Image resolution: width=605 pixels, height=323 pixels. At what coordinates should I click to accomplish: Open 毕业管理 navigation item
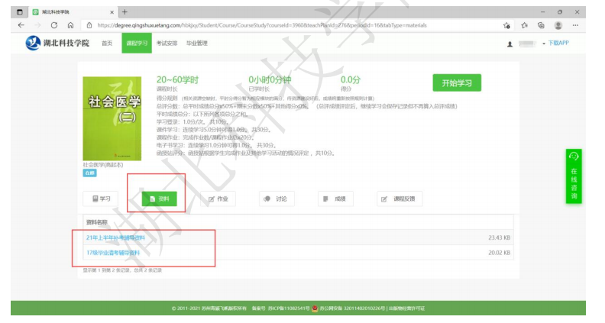coord(197,44)
